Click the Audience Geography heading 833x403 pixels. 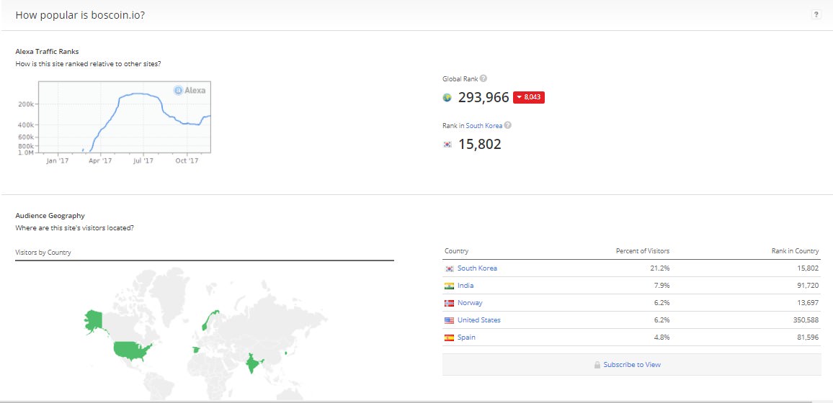pyautogui.click(x=50, y=216)
